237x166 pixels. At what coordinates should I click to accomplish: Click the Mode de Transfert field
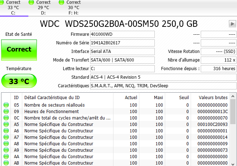point(122,60)
